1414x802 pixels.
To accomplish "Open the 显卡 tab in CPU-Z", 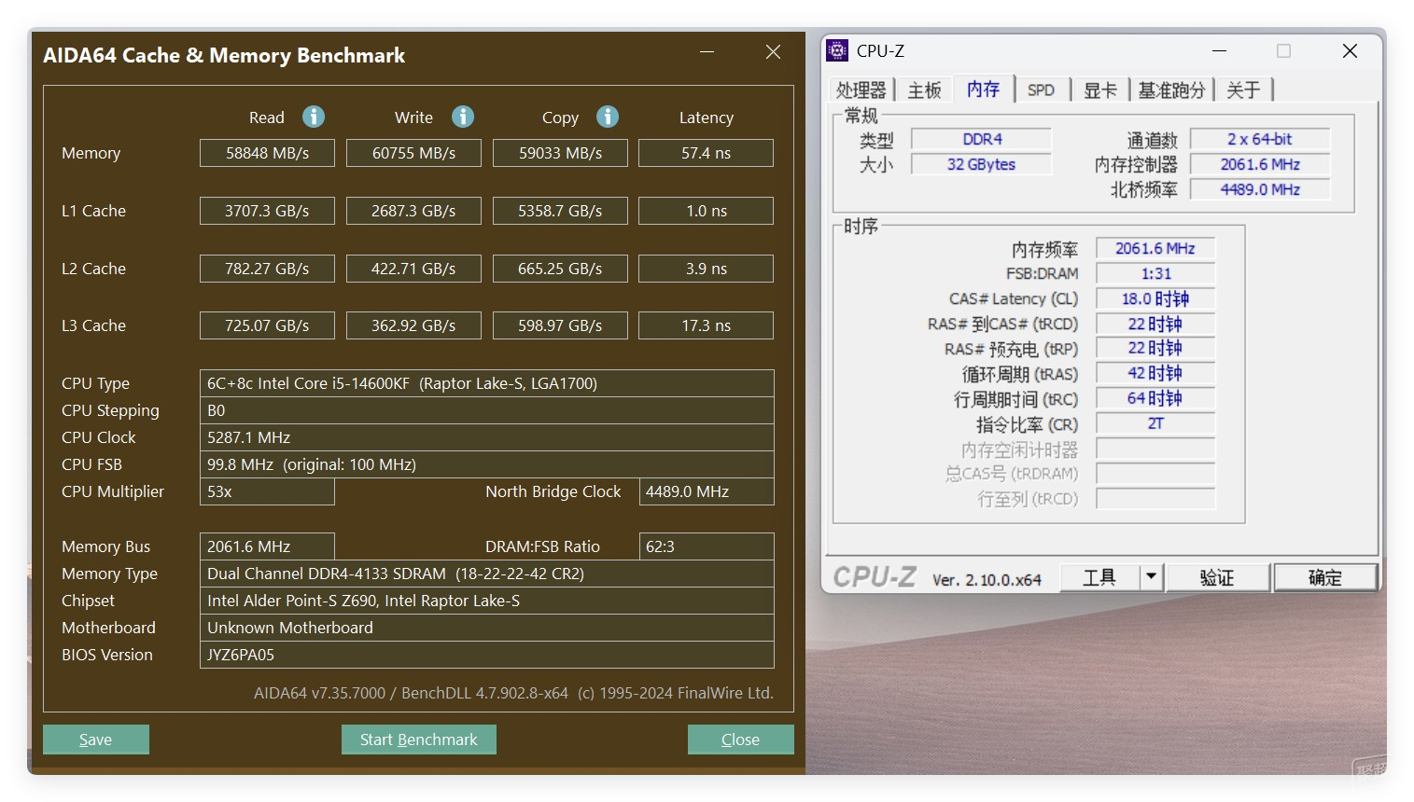I will click(x=1099, y=90).
